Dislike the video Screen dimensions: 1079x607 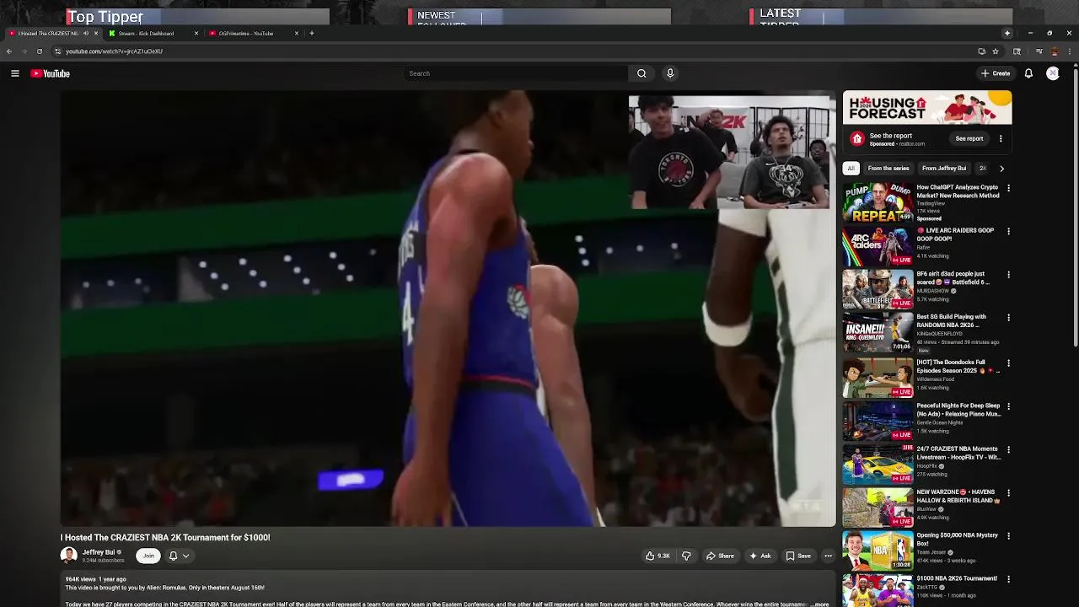pos(686,556)
